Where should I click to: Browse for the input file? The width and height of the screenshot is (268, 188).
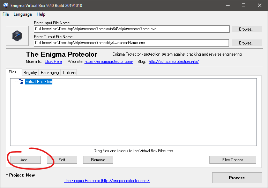[x=247, y=29]
